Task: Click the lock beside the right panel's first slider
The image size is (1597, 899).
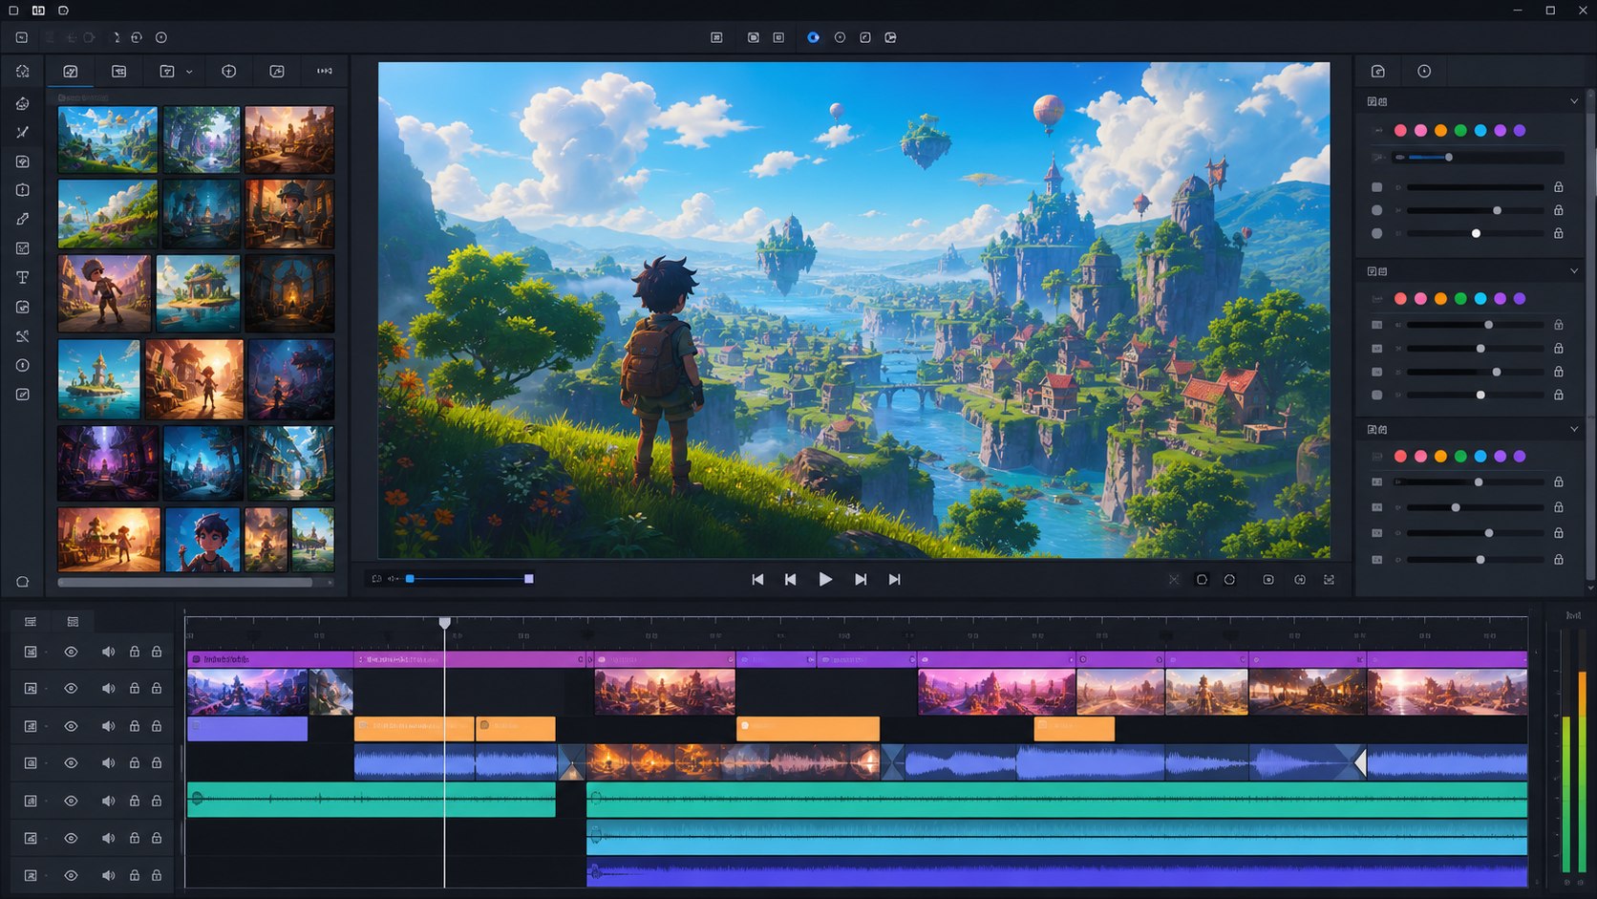Action: coord(1558,187)
